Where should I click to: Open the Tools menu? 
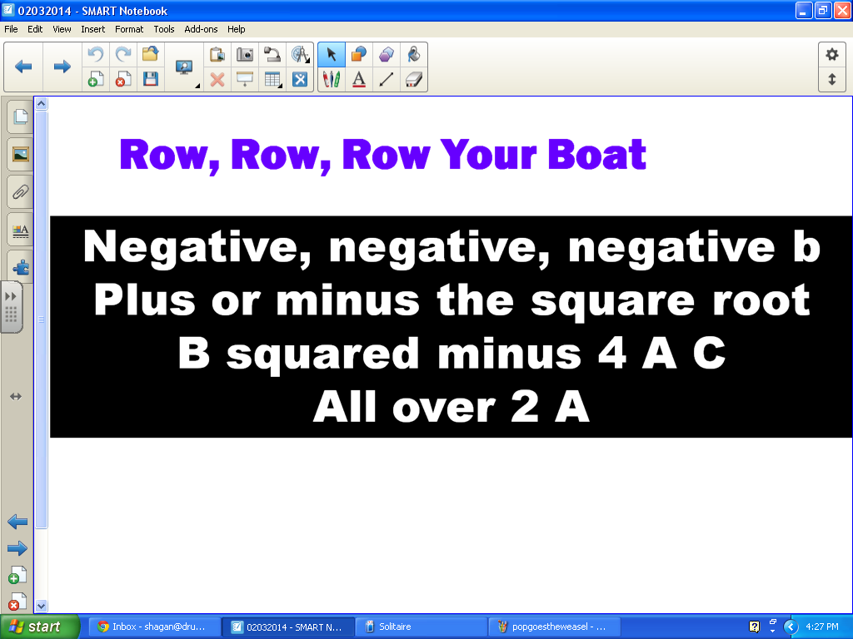[x=164, y=29]
